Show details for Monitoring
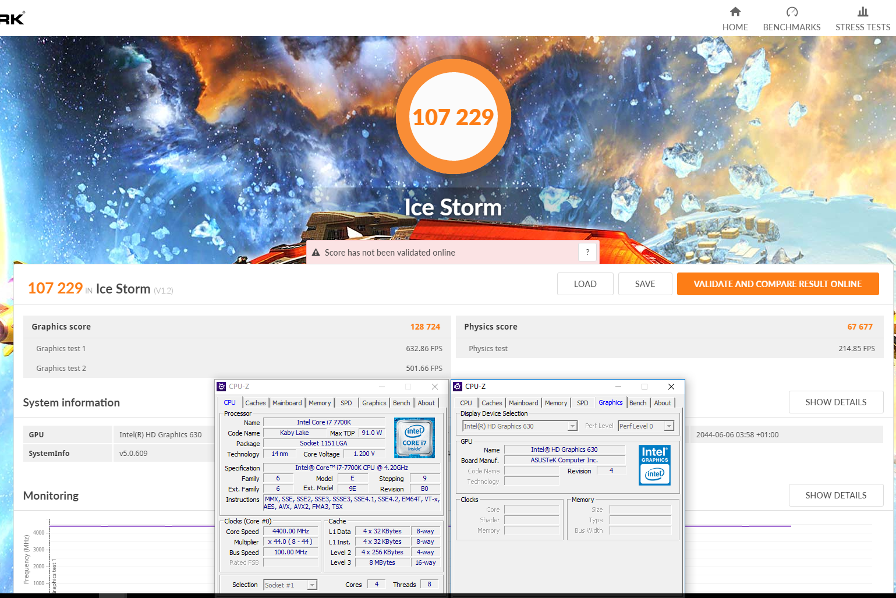The width and height of the screenshot is (896, 598). click(836, 496)
